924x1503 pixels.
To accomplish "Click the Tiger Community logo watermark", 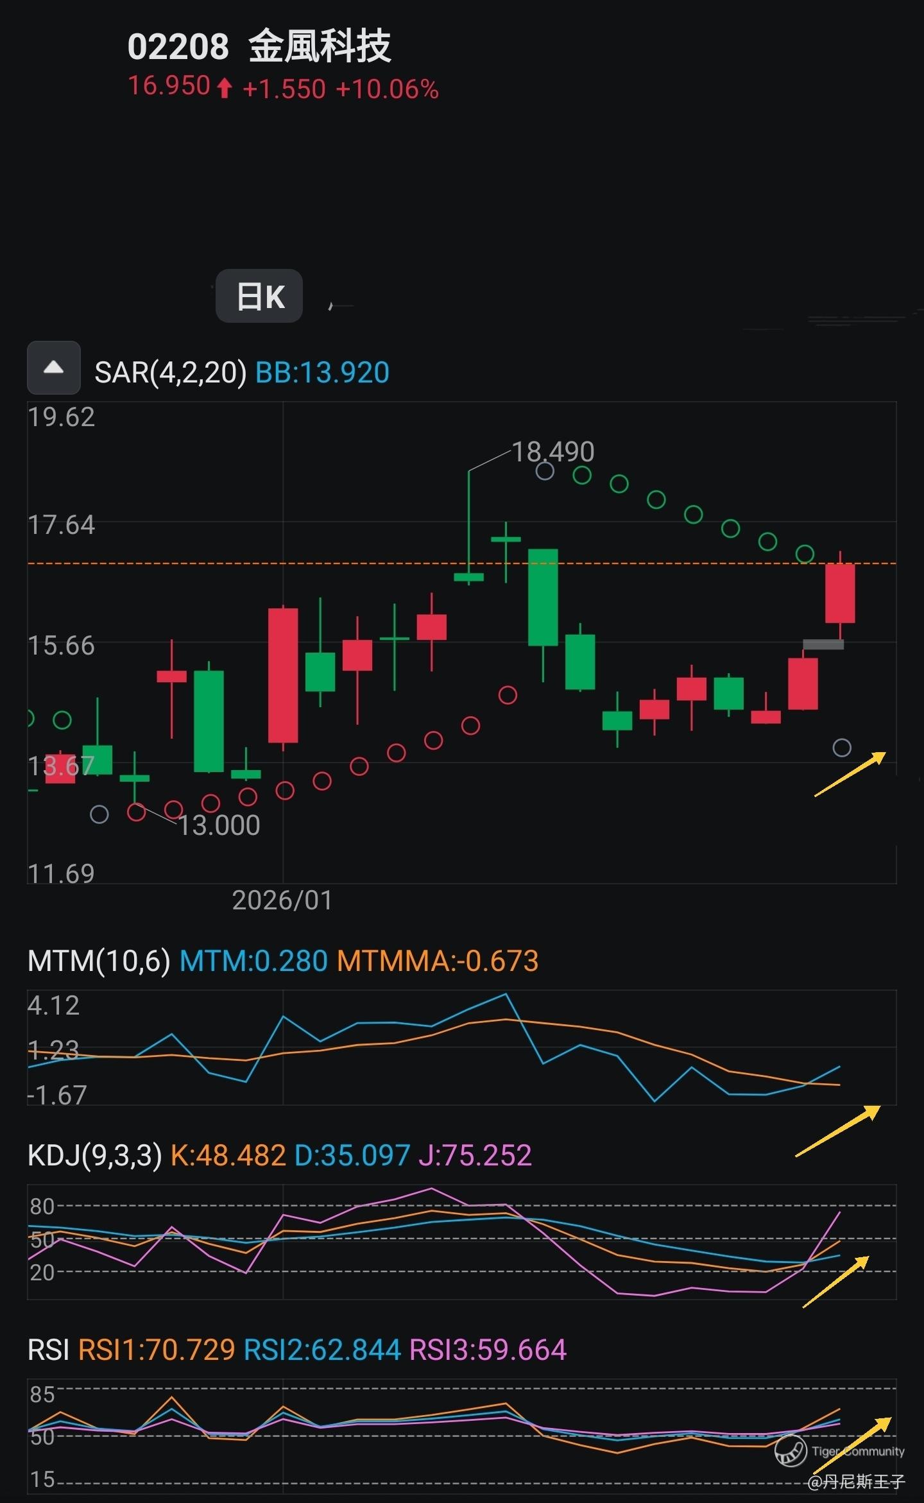I will click(790, 1451).
